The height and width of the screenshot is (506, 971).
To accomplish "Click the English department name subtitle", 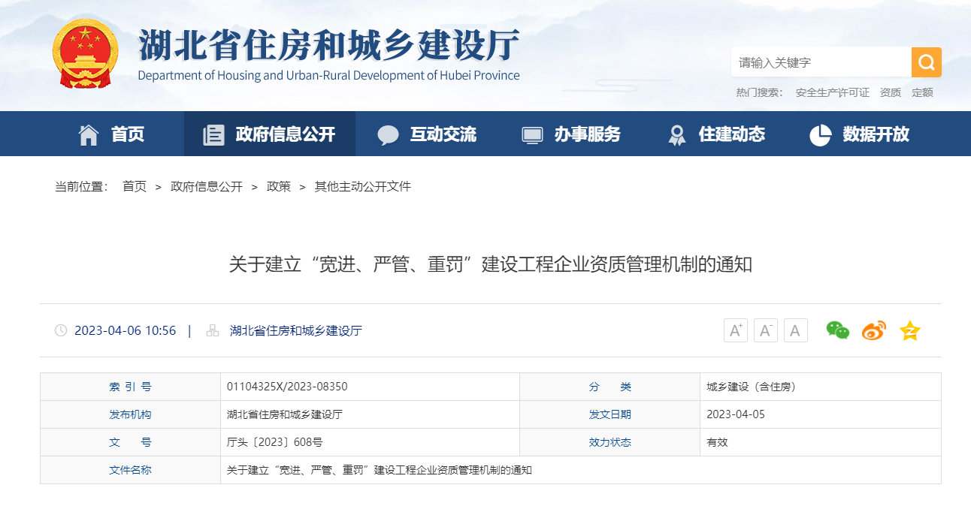I will [x=329, y=75].
